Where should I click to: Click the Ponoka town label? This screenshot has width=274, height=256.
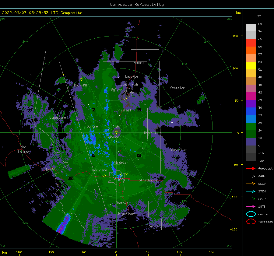(x=139, y=63)
